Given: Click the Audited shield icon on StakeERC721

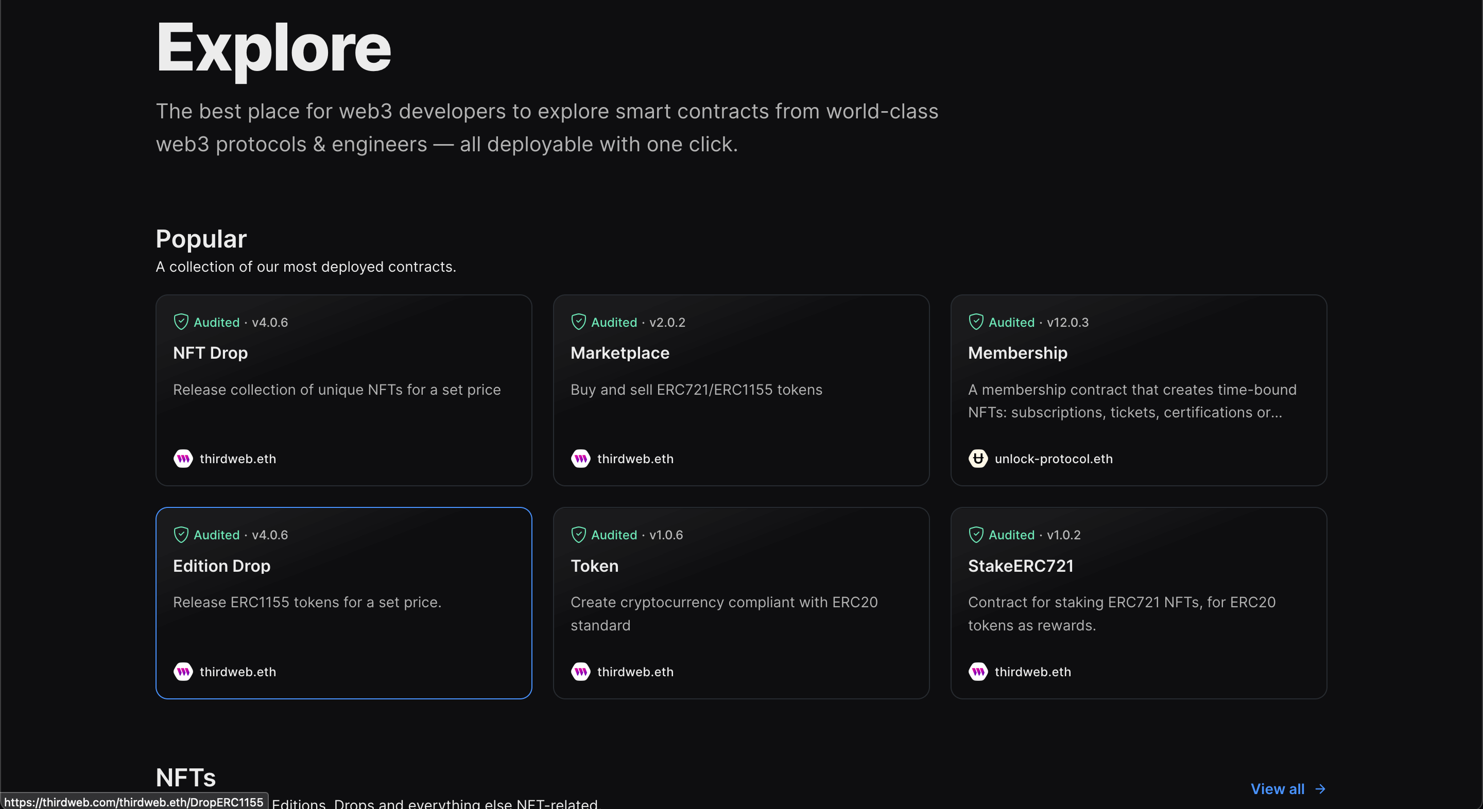Looking at the screenshot, I should point(975,534).
